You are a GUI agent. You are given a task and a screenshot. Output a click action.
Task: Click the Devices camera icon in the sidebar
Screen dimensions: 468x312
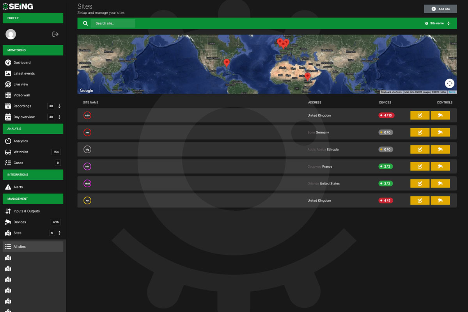(x=9, y=222)
